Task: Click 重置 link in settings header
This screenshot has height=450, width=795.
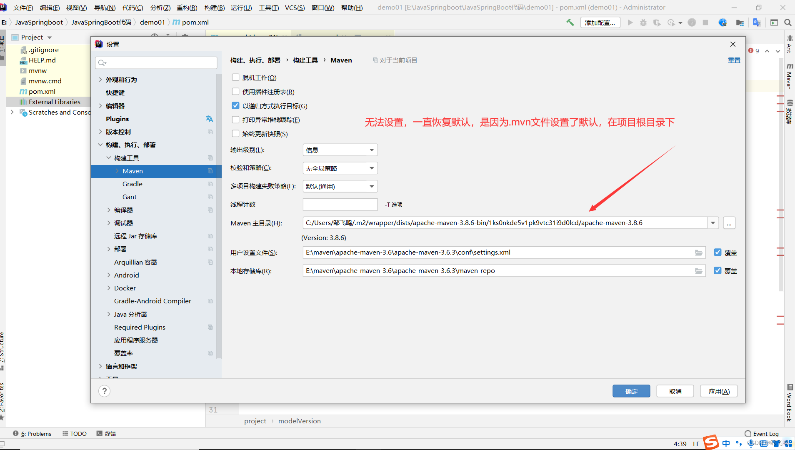Action: coord(734,60)
